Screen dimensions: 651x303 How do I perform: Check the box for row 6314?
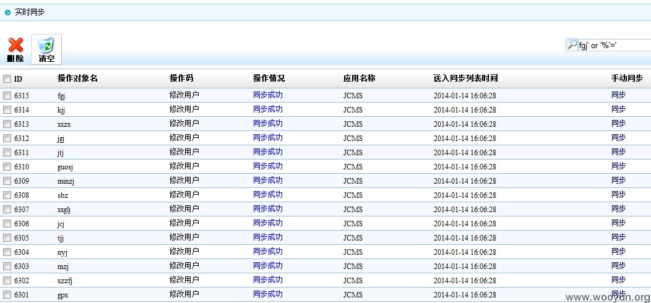(7, 110)
